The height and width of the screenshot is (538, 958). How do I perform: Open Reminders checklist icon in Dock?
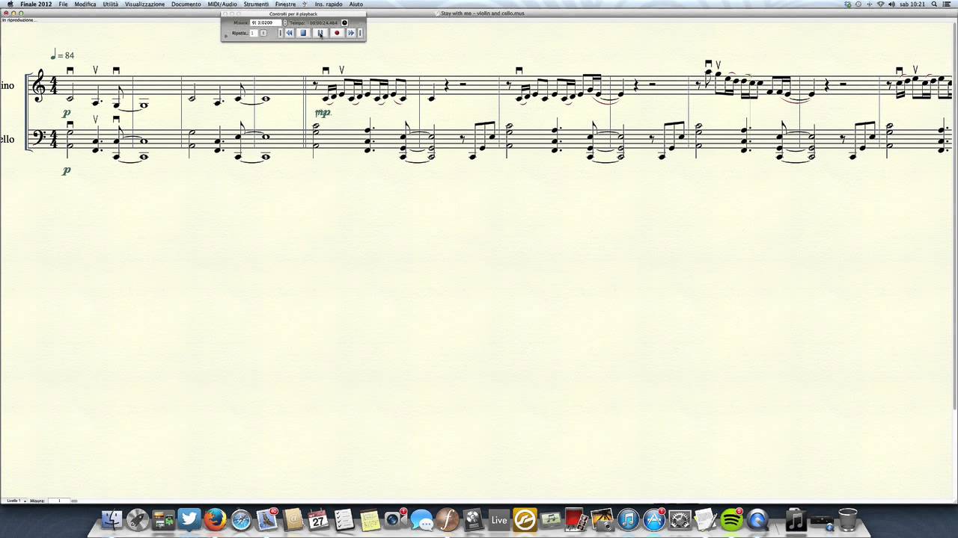pos(344,519)
